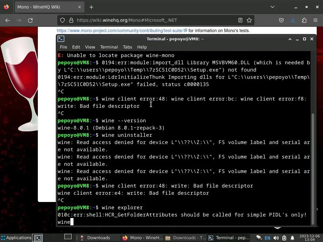Switch to the Downloads wine window in taskbar
Viewport: 323px width, 242px height.
coord(99,238)
